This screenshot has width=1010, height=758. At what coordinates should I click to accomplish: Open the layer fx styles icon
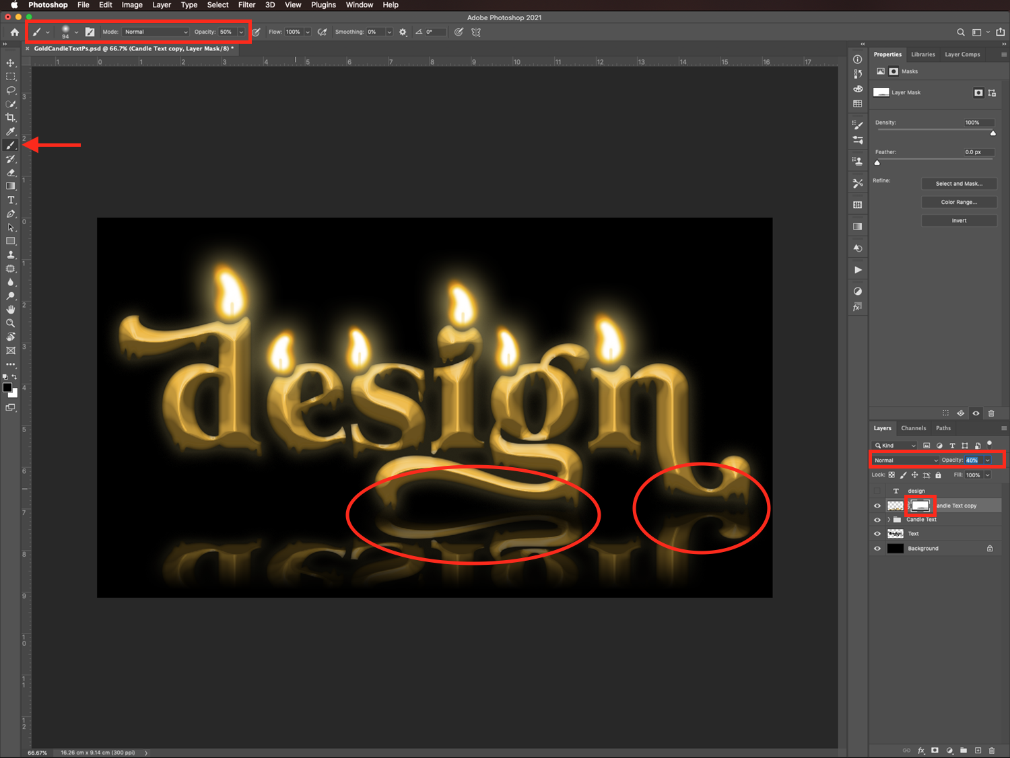pos(921,750)
